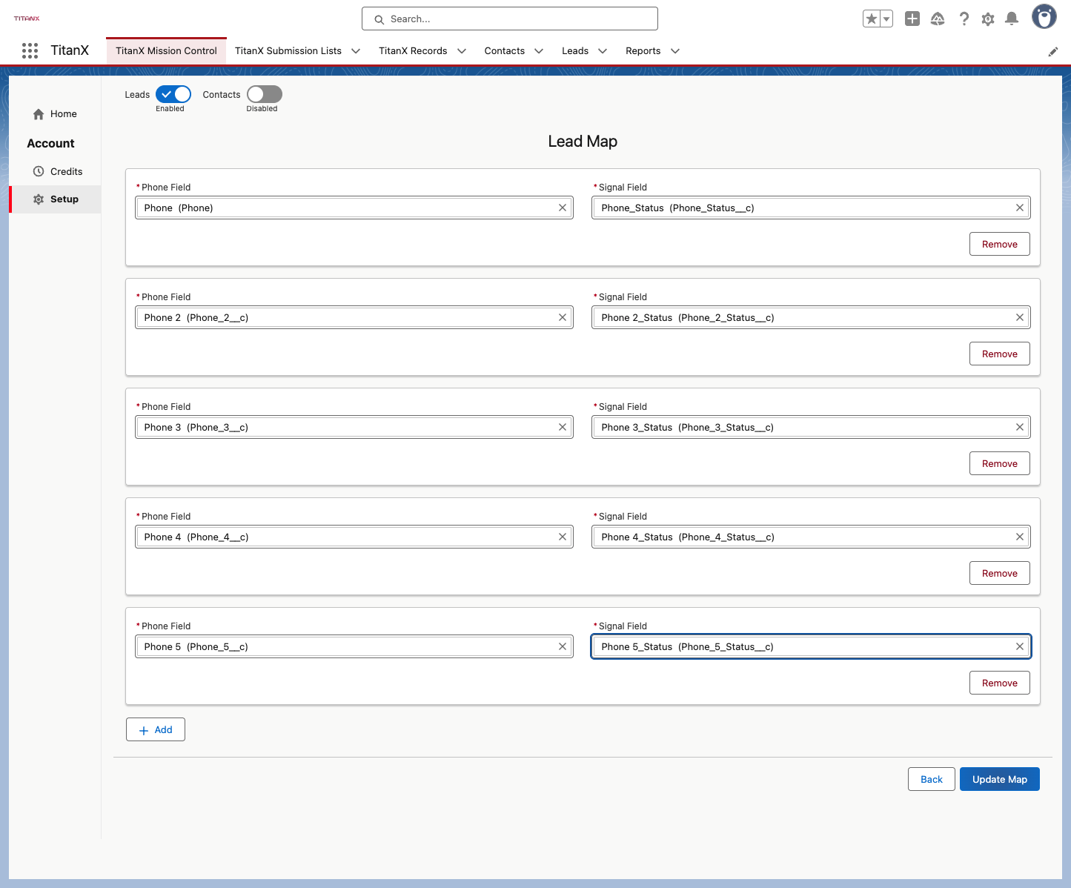Click the Back button
The height and width of the screenshot is (888, 1071).
click(x=931, y=779)
